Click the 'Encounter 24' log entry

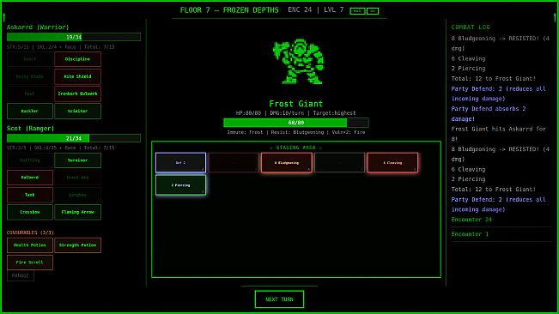point(471,220)
